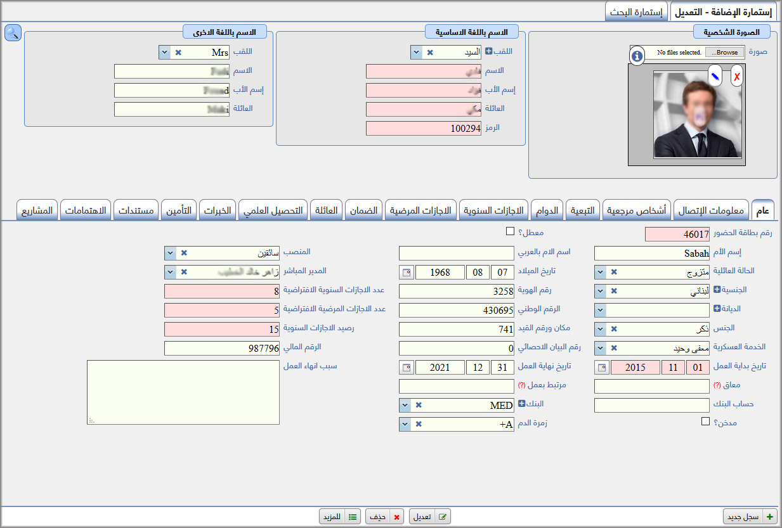Open the إستمارة البحث tab
Viewport: 782px width, 528px height.
point(634,13)
